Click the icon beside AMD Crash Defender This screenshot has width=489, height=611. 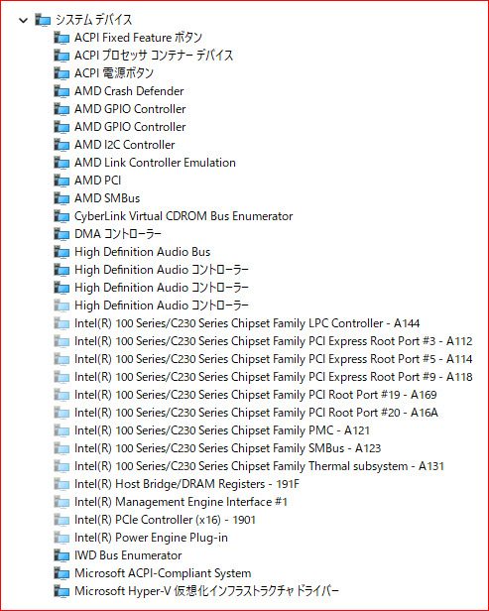(x=61, y=91)
